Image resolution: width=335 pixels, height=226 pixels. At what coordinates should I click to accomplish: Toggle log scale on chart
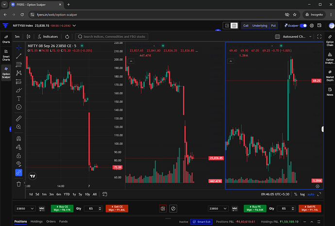pyautogui.click(x=302, y=194)
